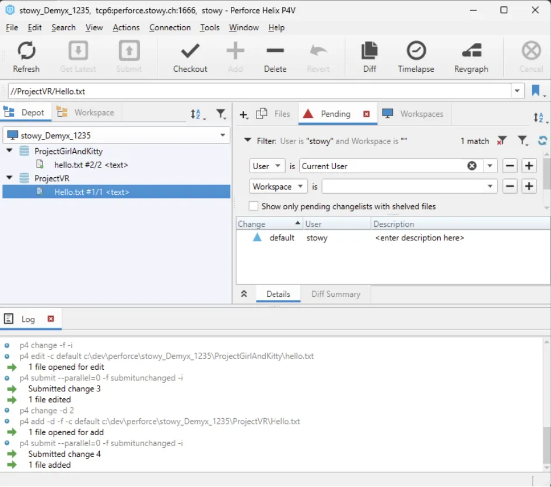Open the Actions menu
Screen dimensions: 551x487
[126, 27]
